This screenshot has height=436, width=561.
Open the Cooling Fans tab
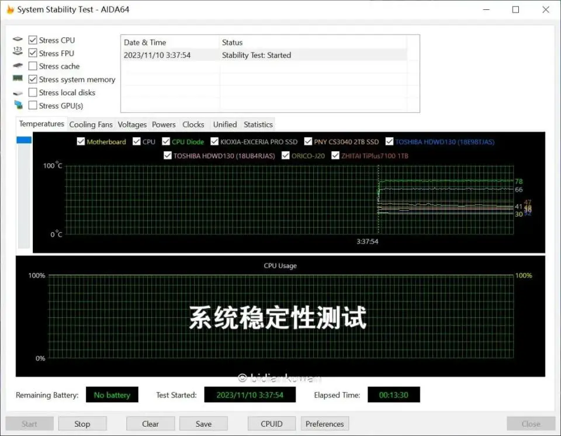point(91,124)
